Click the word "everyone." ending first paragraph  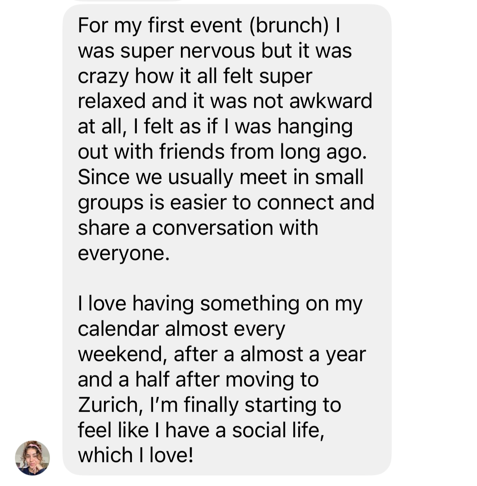124,253
